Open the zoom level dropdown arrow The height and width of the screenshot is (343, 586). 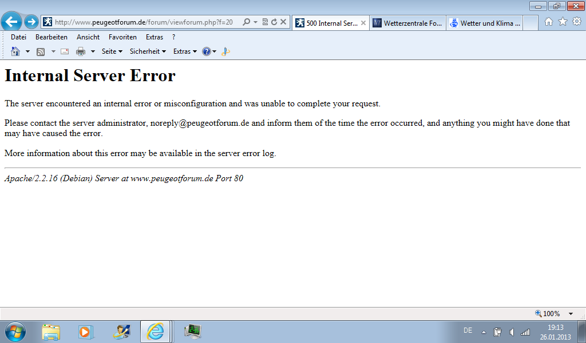pos(571,314)
